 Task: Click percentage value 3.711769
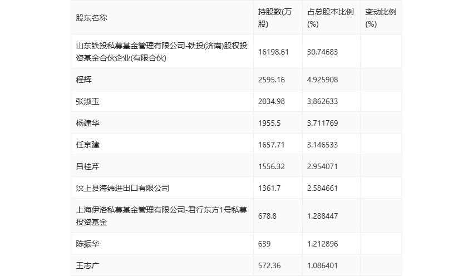322,123
